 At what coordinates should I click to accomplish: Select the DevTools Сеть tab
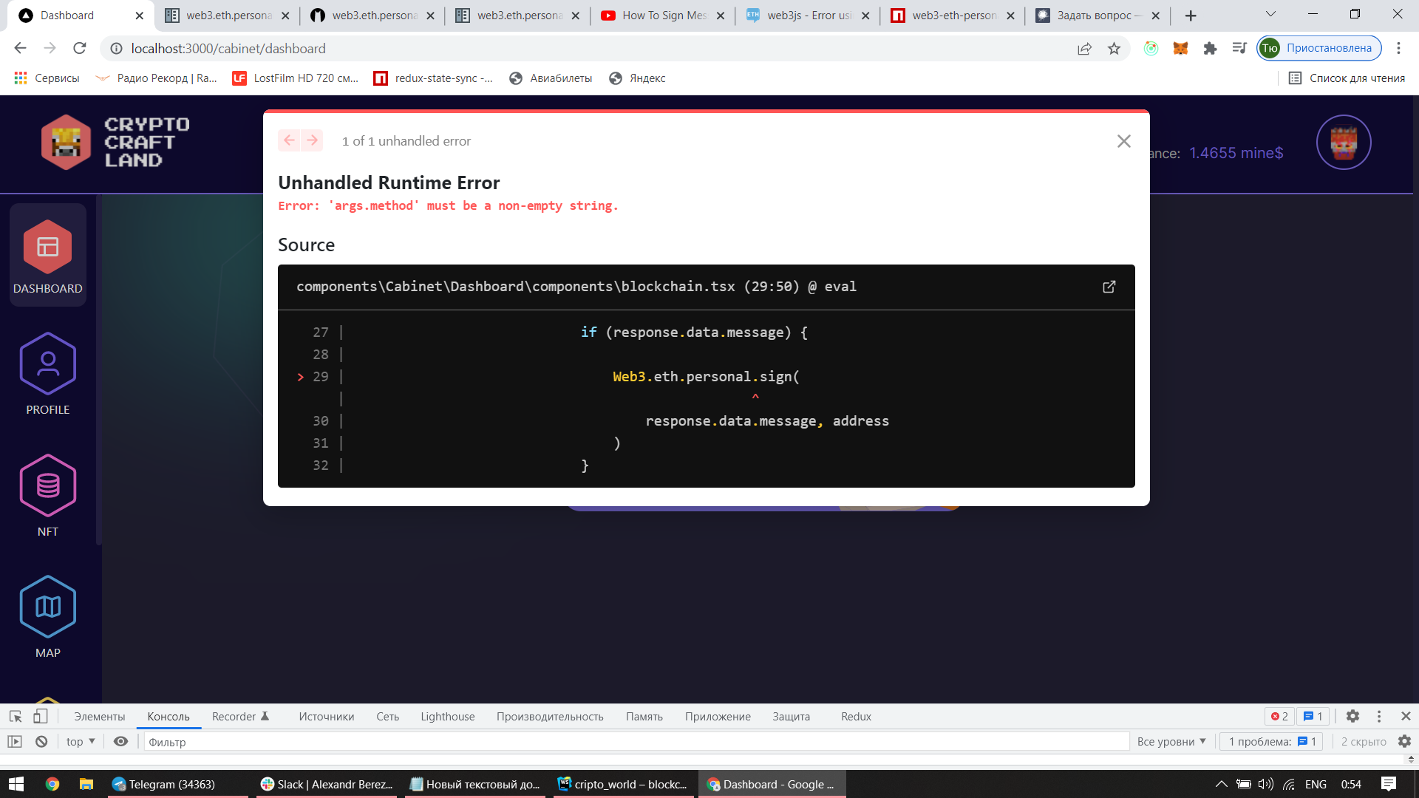387,717
